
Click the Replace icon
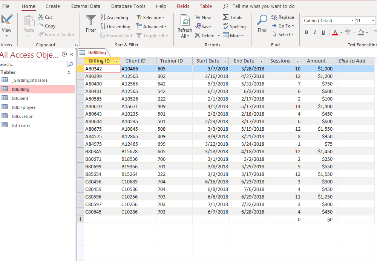(x=283, y=17)
